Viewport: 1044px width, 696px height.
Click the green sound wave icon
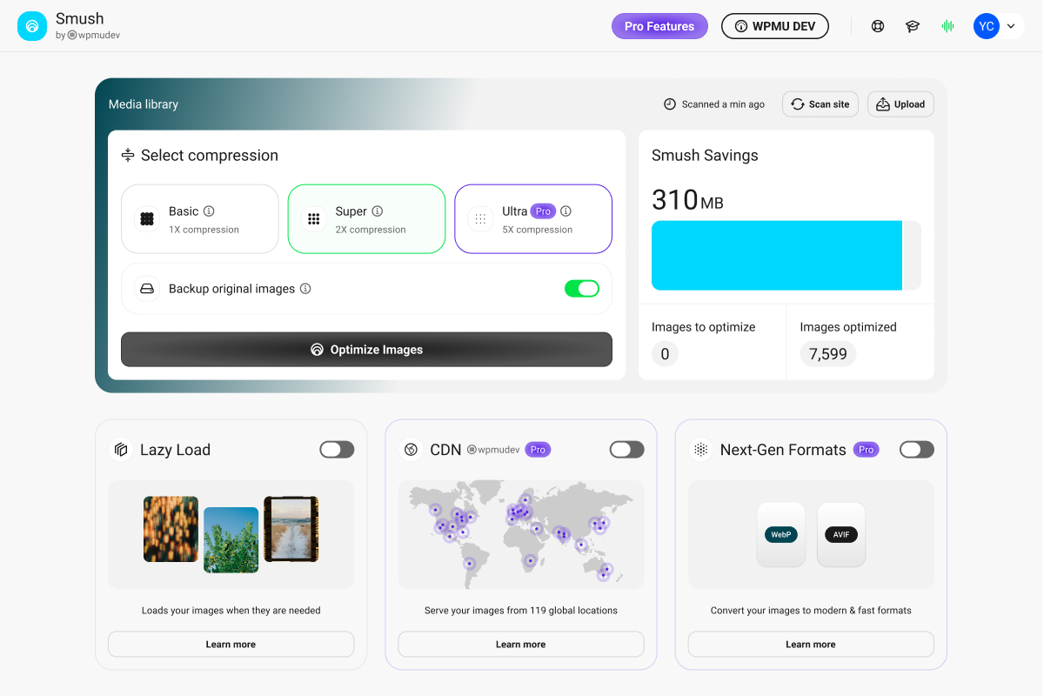coord(947,26)
